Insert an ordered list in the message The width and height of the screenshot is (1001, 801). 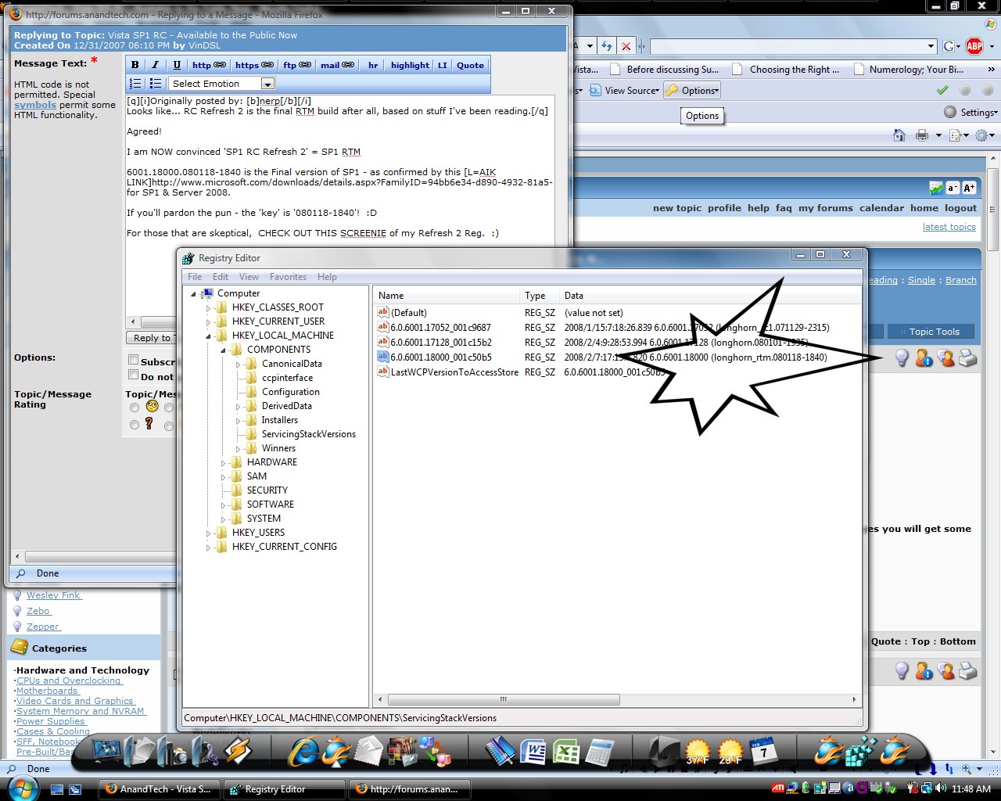135,84
